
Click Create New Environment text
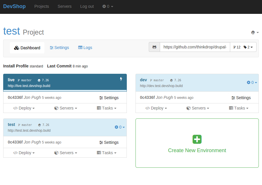pos(197,150)
